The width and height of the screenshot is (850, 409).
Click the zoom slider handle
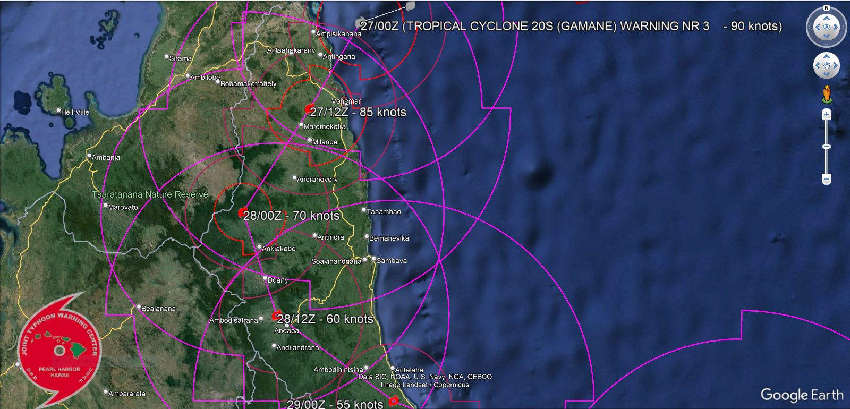click(x=826, y=147)
